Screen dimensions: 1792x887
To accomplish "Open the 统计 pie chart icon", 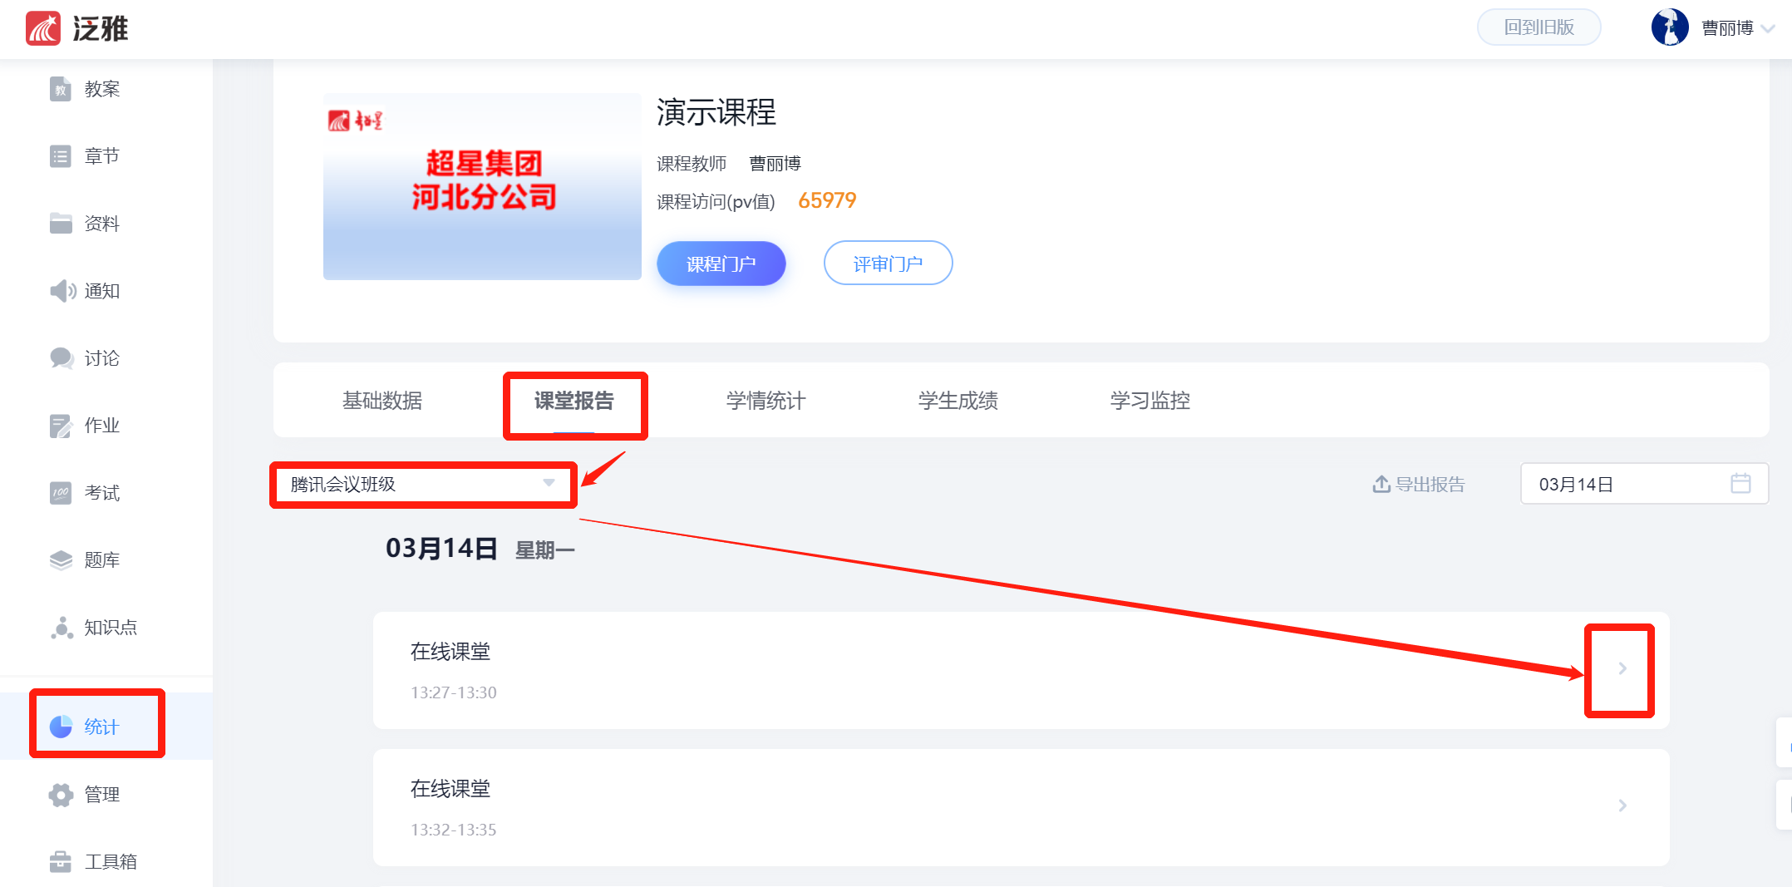I will point(61,727).
